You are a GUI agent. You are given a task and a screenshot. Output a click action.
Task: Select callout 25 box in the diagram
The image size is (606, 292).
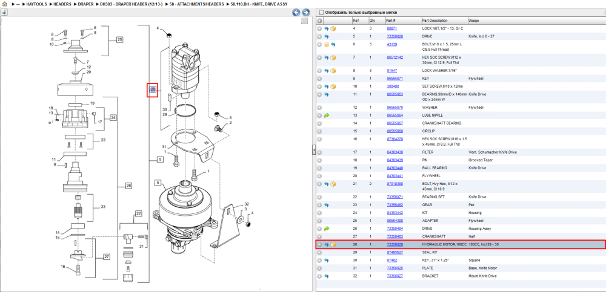[119, 39]
